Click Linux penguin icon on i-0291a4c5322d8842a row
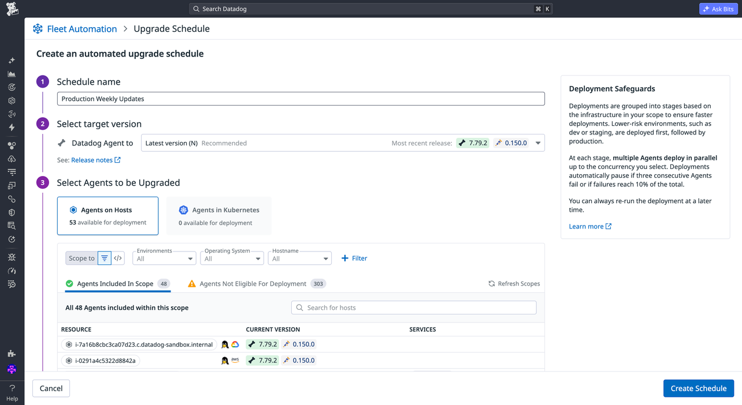 coord(225,361)
